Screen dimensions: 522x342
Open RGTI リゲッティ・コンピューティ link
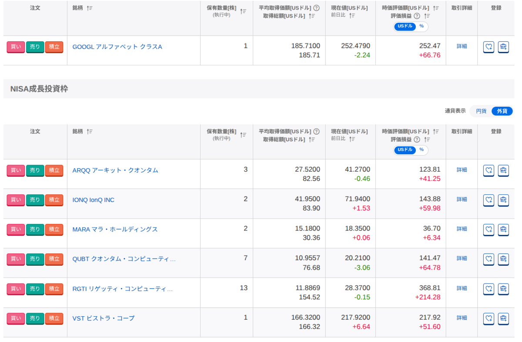point(123,288)
